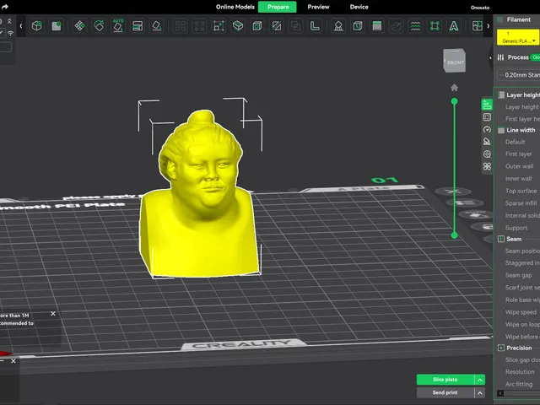Open the four-cell grid strength side tab icon
This screenshot has height=405, width=540.
click(x=487, y=117)
